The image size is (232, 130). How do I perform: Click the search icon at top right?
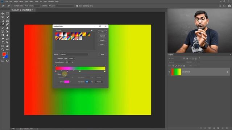(x=220, y=6)
